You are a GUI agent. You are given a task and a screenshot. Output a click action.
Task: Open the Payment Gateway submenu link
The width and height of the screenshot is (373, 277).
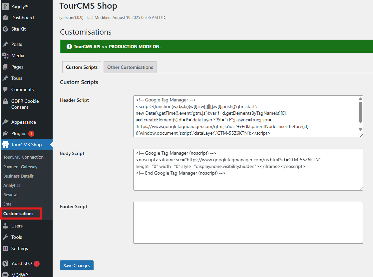tap(20, 167)
